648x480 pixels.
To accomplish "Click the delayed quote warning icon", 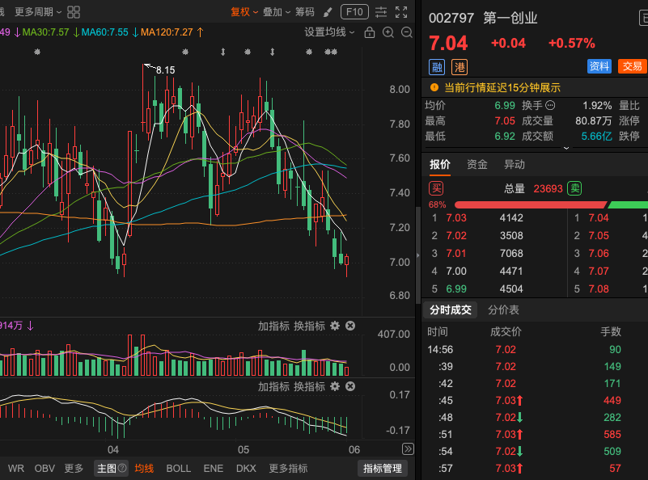I will pyautogui.click(x=434, y=87).
